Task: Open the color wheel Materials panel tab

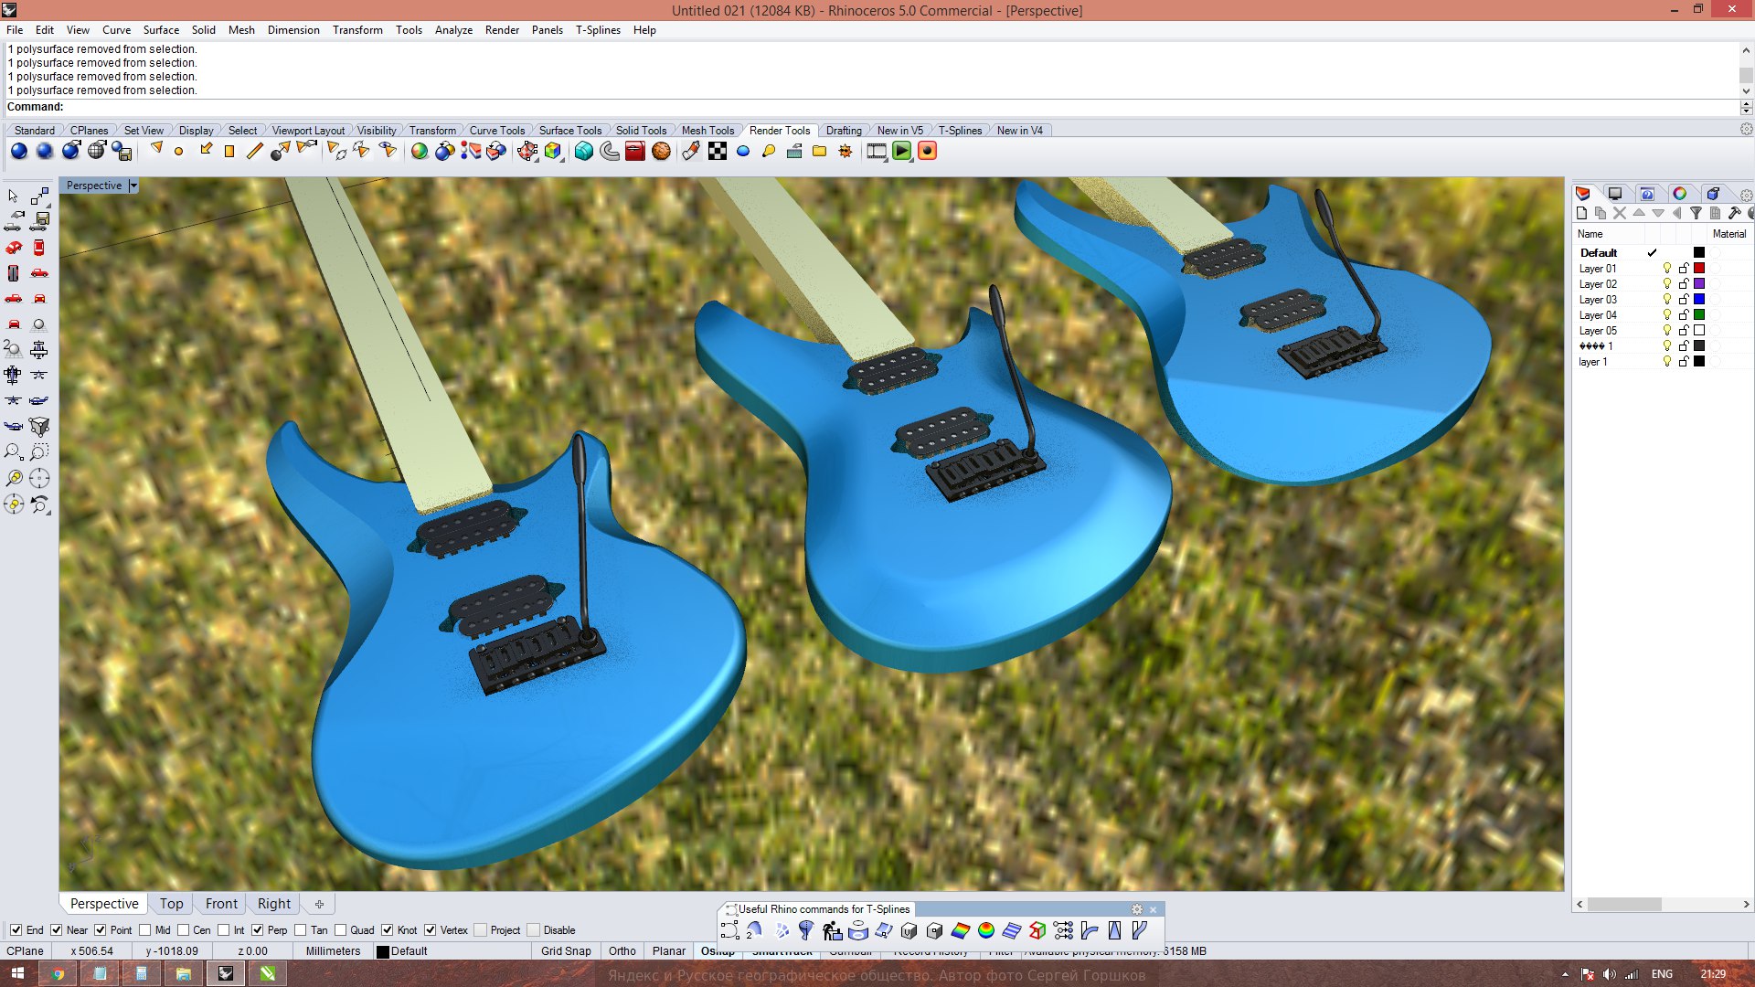Action: (1679, 194)
